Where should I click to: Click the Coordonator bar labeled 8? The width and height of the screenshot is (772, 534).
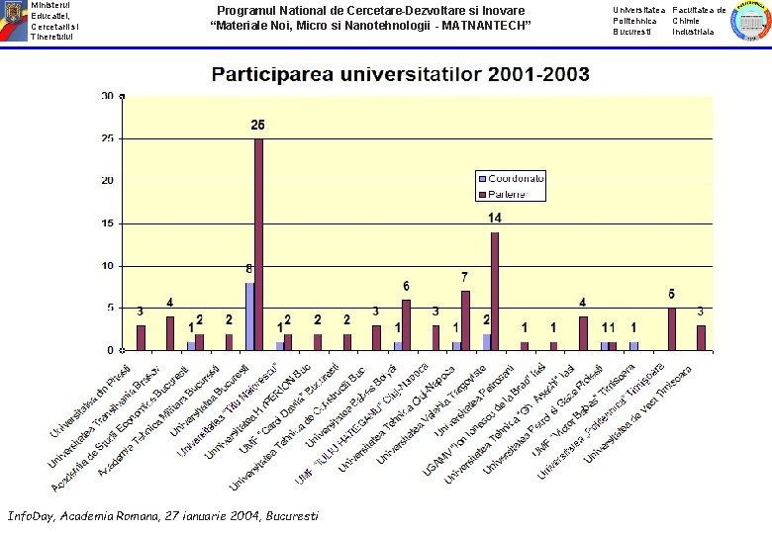tap(249, 316)
